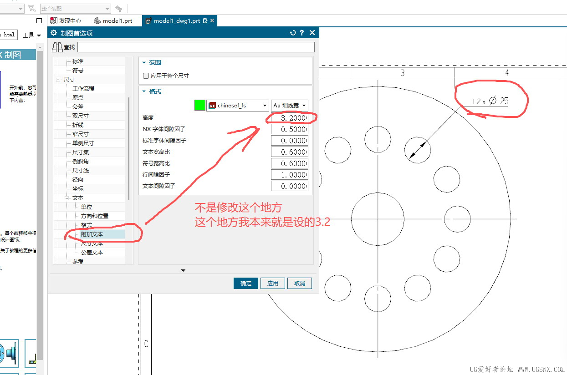Select 附加文本 tree item
Screen dimensions: 567x375
click(92, 234)
